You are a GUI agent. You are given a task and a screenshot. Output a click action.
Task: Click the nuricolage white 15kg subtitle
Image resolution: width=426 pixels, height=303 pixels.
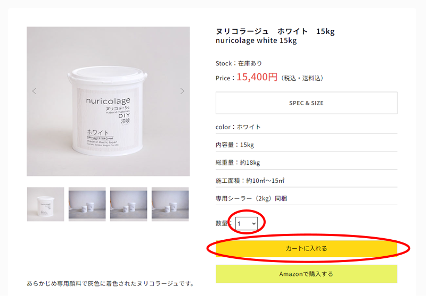256,41
